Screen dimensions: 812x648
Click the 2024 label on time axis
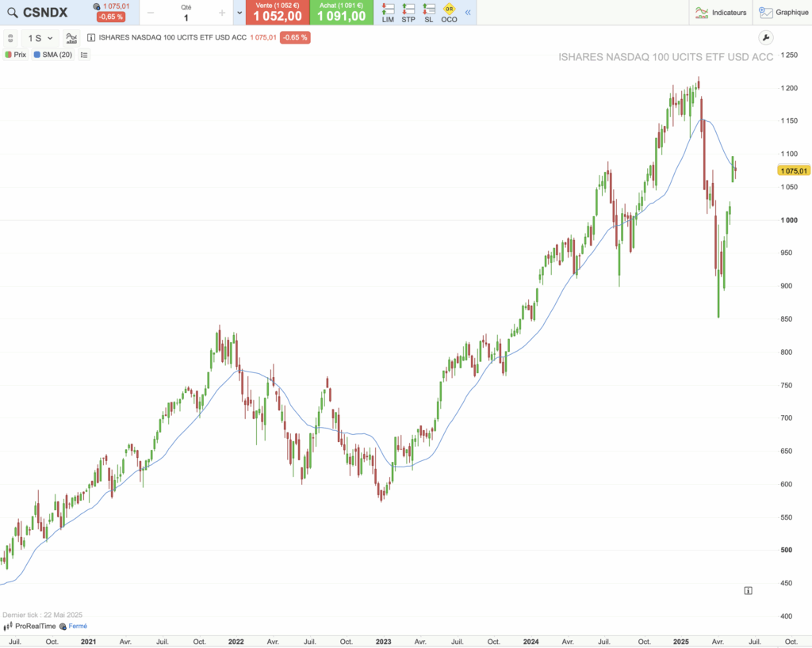coord(530,642)
